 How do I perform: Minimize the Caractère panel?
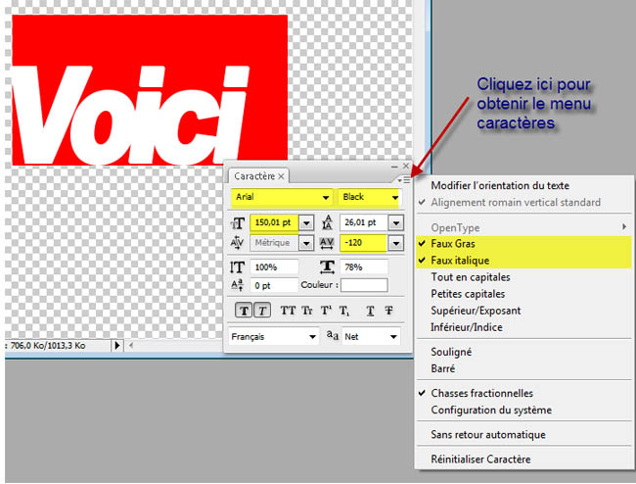[x=394, y=167]
